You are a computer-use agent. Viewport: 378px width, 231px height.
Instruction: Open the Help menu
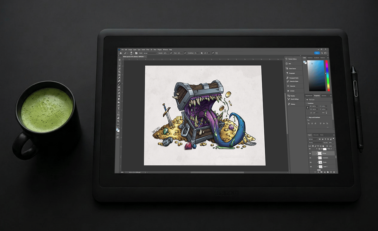(170, 50)
